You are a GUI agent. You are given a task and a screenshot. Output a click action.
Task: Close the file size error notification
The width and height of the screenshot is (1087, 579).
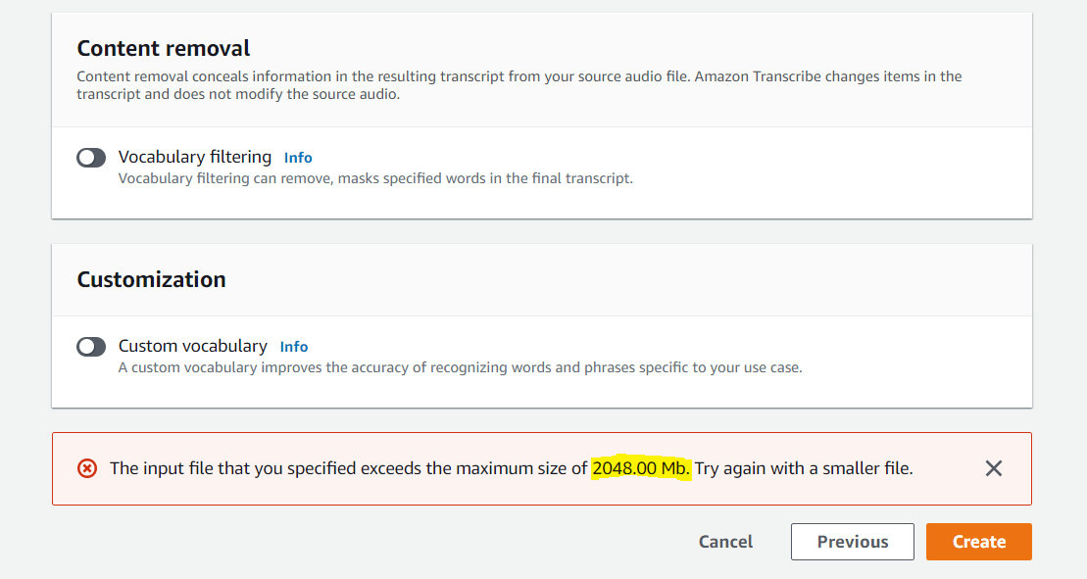[x=993, y=468]
